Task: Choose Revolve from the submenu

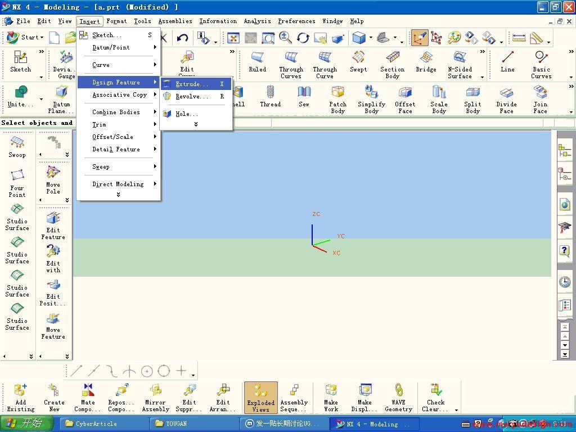Action: (x=196, y=97)
